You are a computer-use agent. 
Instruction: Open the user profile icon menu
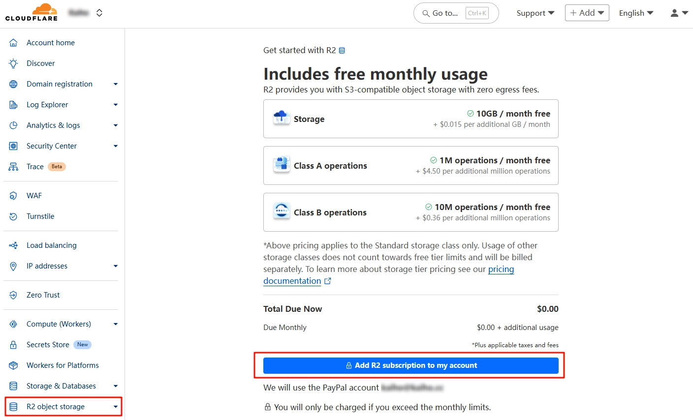(679, 13)
